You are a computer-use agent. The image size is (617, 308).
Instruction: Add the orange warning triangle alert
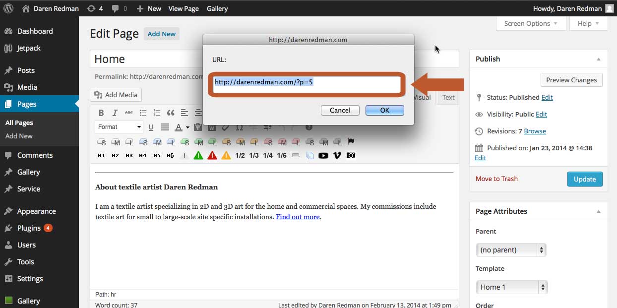pos(226,156)
